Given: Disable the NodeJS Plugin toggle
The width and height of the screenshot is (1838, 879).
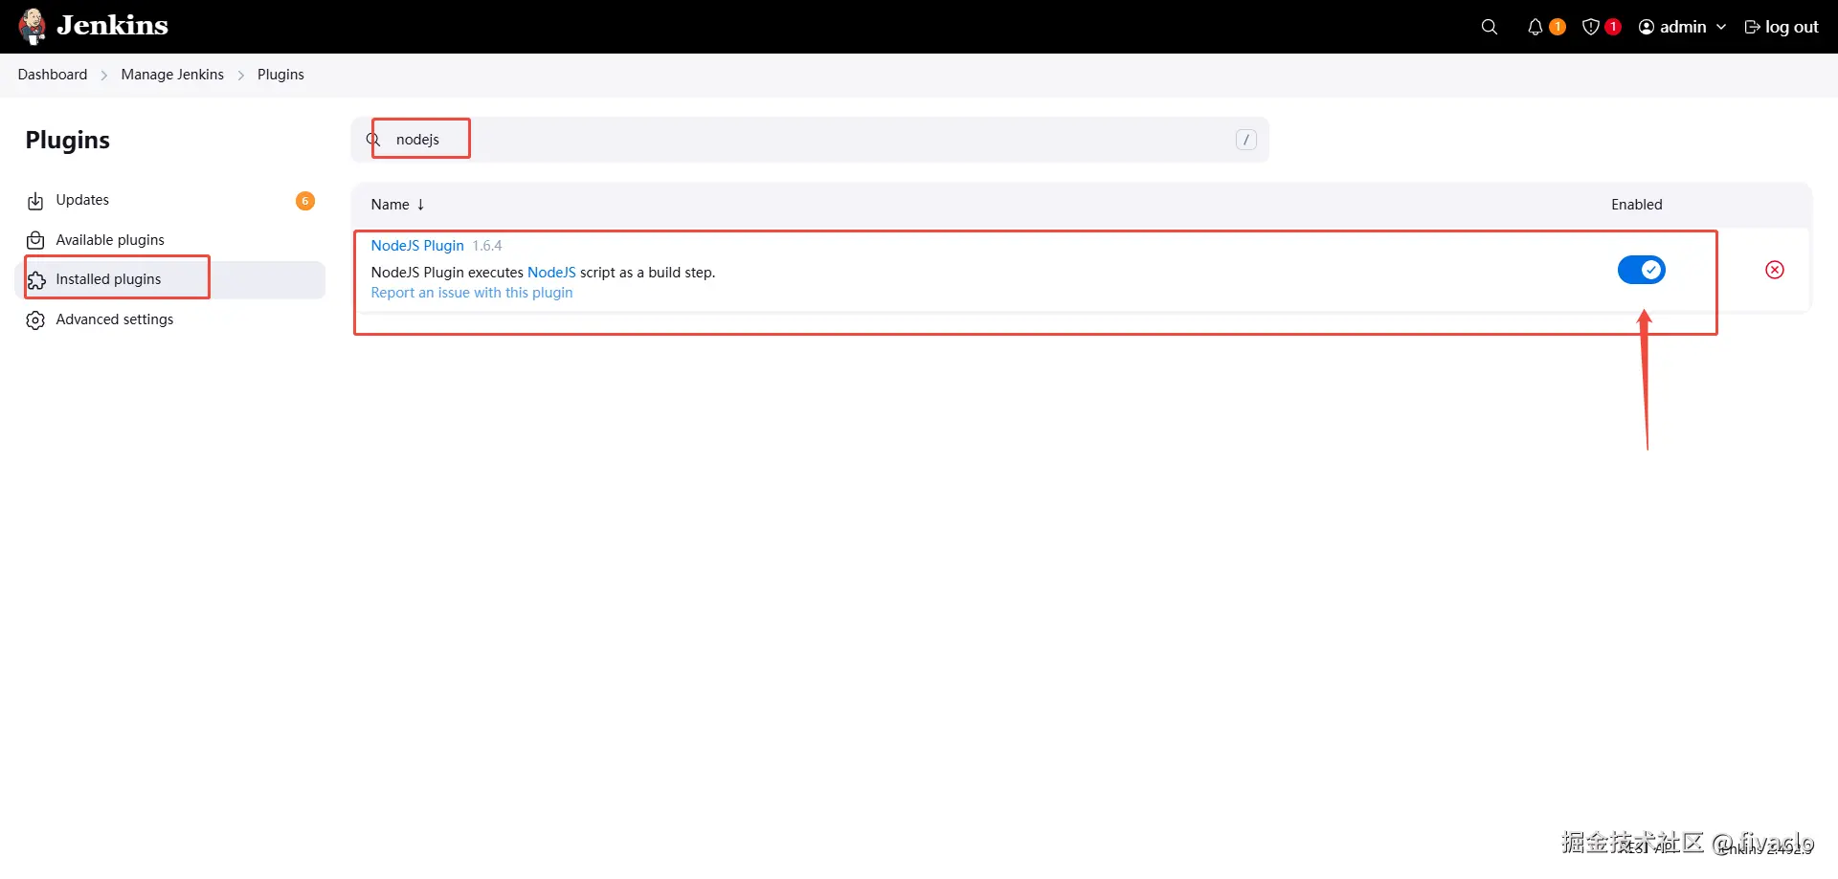Looking at the screenshot, I should click(1642, 270).
